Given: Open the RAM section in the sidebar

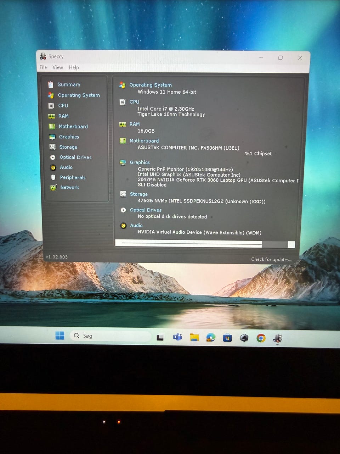Looking at the screenshot, I should [x=64, y=116].
